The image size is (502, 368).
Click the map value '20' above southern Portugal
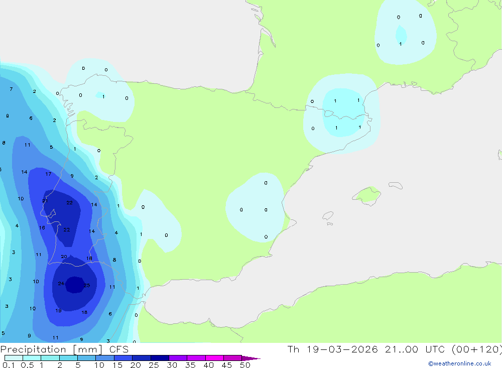[x=64, y=257]
